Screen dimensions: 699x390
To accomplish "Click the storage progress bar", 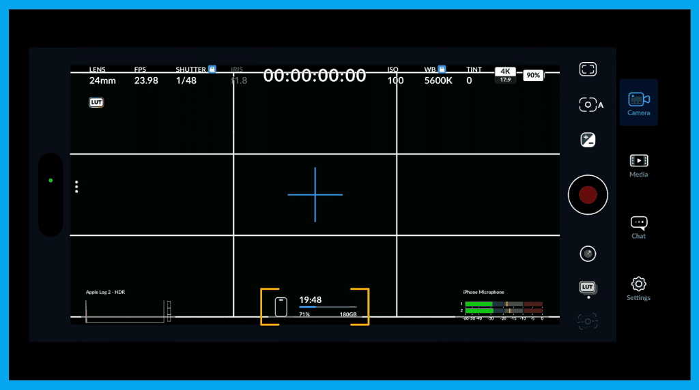I will [328, 307].
